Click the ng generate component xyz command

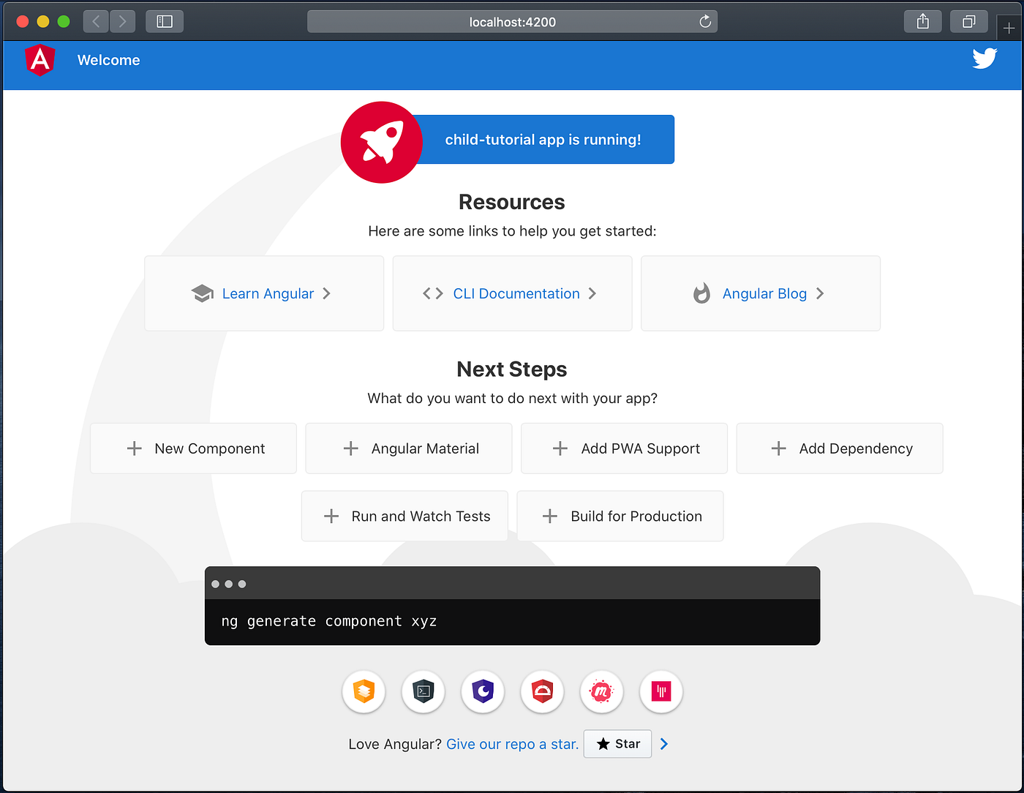[x=329, y=621]
